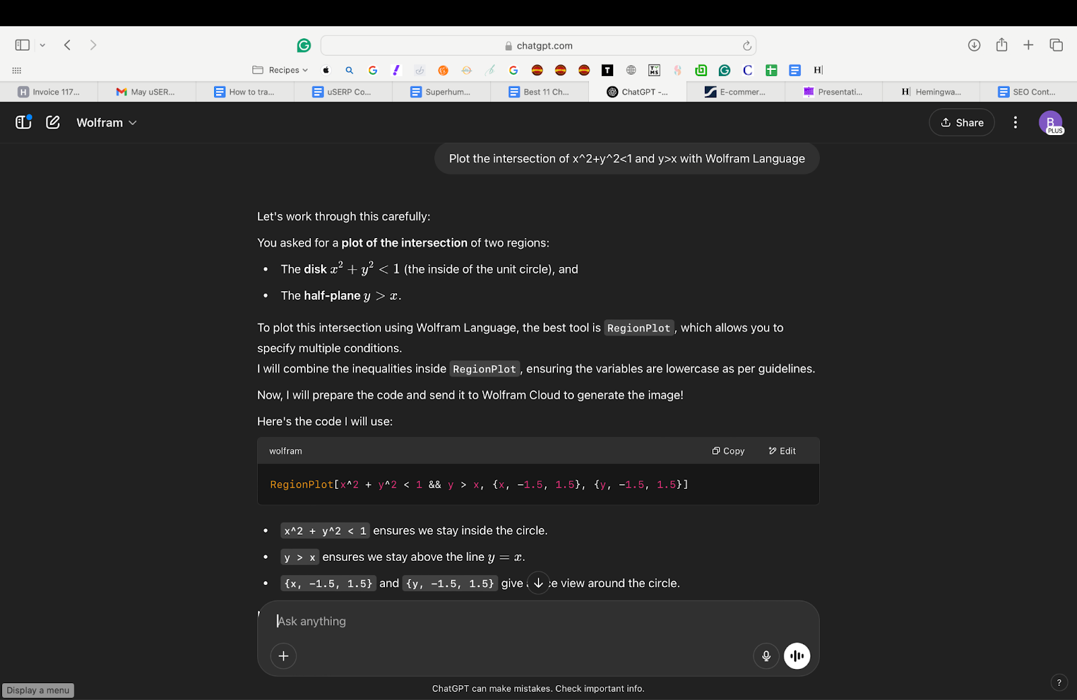Go forward to the next page

click(x=93, y=45)
